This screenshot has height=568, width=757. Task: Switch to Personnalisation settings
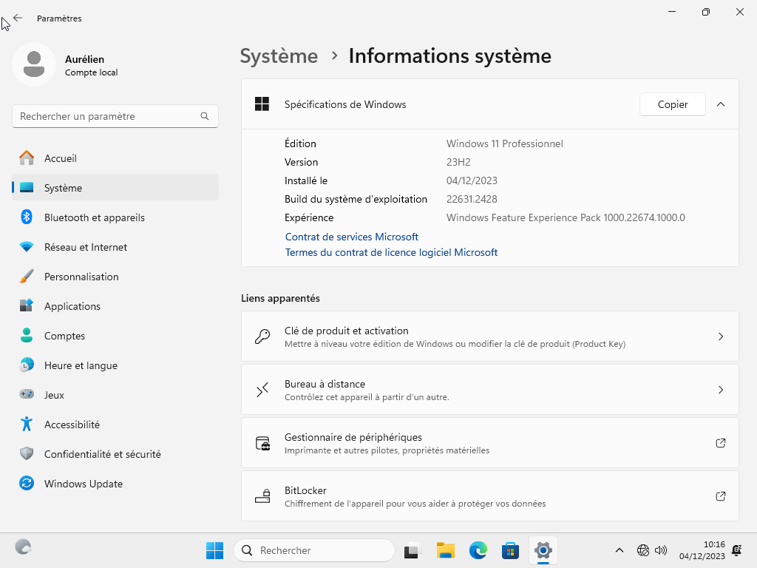[x=115, y=277]
